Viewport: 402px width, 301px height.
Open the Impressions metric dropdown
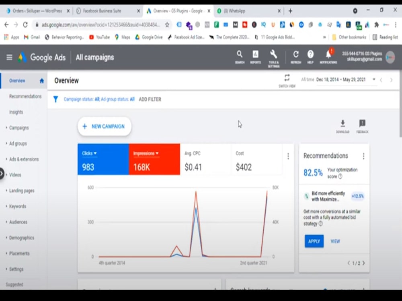(x=146, y=153)
